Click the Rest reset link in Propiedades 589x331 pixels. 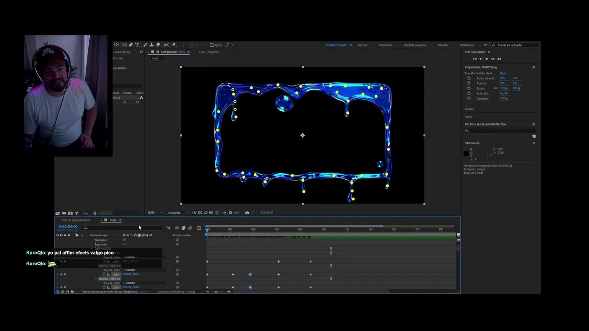click(x=503, y=73)
